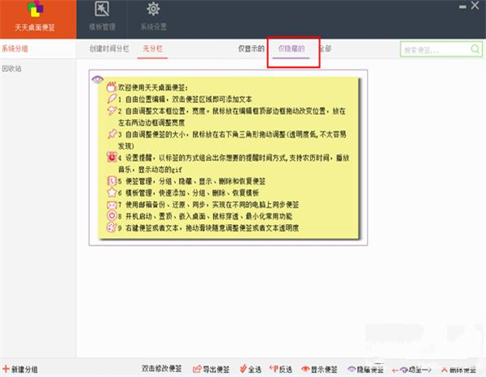Open 系统设置 gear icon
The image size is (486, 377).
152,18
